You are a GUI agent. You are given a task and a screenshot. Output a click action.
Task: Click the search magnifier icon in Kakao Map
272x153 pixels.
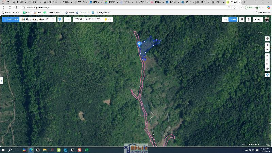click(x=48, y=19)
